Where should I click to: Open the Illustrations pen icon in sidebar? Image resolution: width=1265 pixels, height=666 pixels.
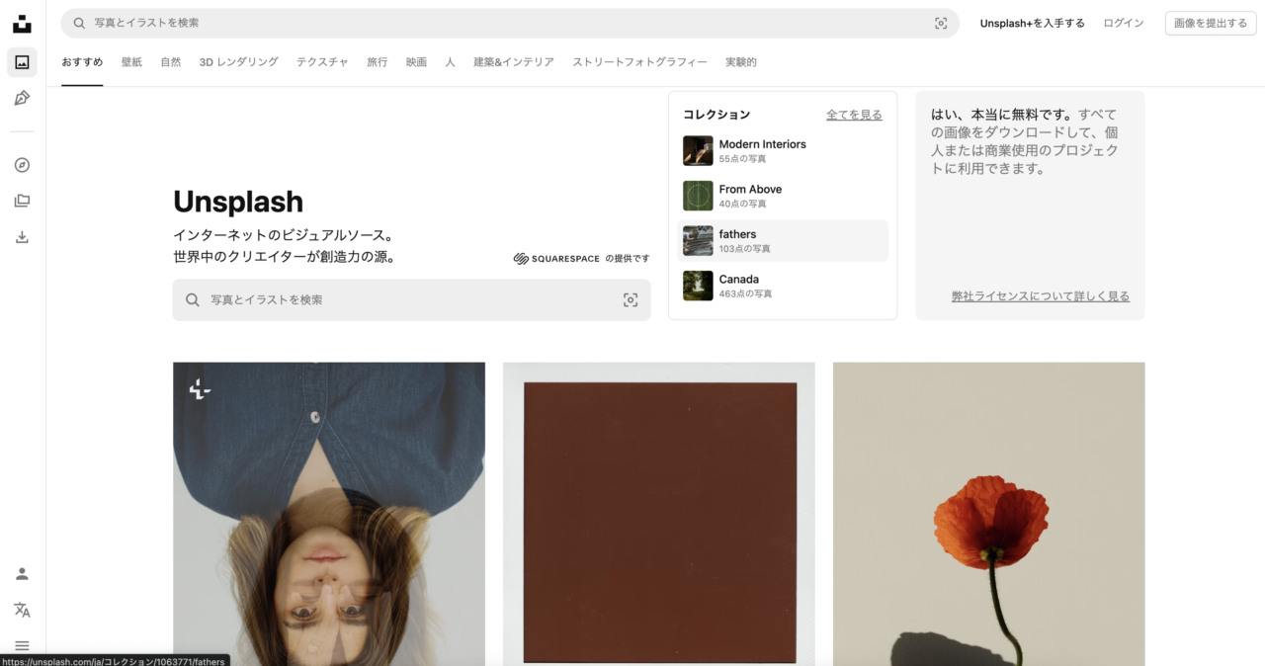pyautogui.click(x=22, y=98)
